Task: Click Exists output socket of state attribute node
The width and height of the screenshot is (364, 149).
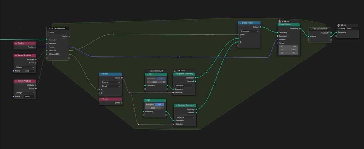Action: click(36, 63)
